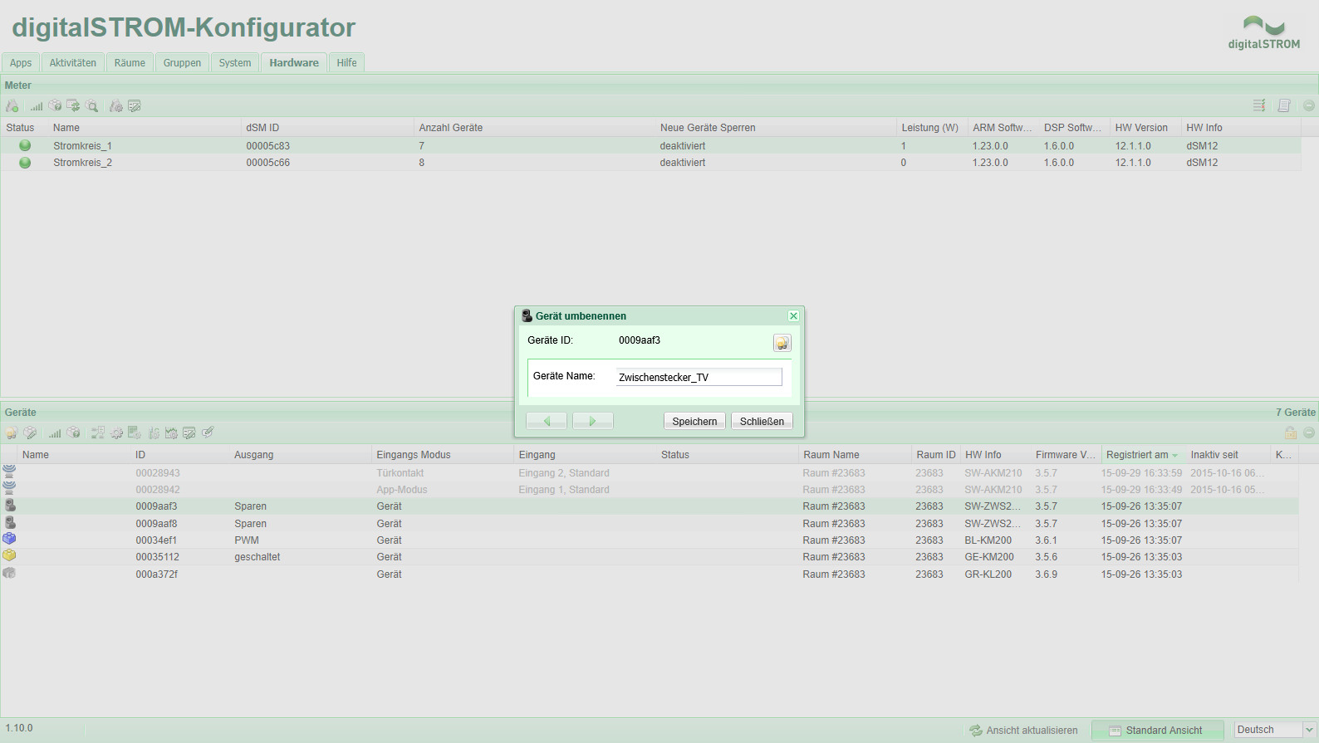Click the magnifier search icon in Meter toolbar

pyautogui.click(x=92, y=106)
